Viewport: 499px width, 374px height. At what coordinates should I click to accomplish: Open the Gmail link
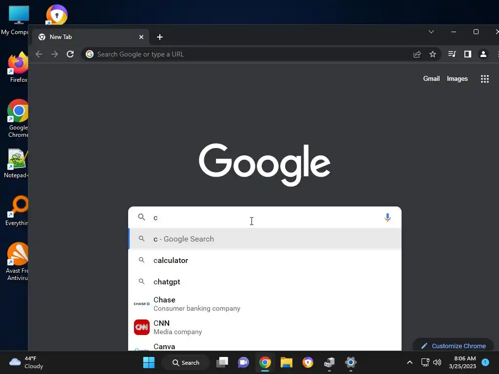431,78
